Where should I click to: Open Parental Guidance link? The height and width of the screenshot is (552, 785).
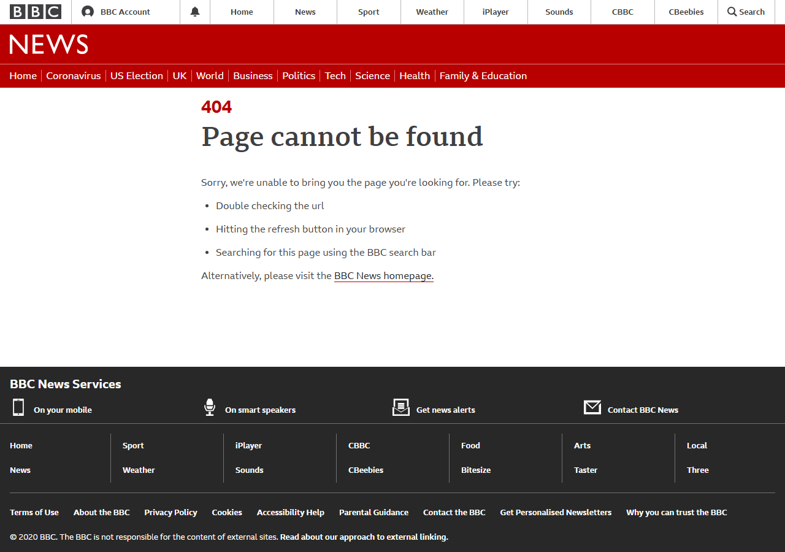tap(373, 512)
